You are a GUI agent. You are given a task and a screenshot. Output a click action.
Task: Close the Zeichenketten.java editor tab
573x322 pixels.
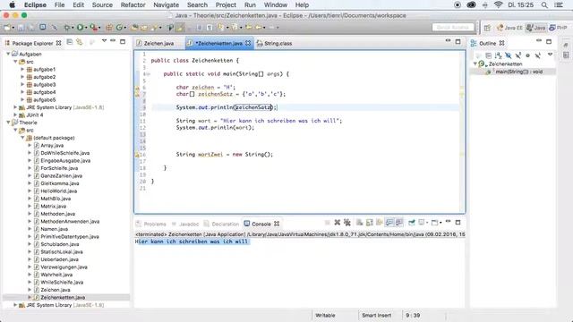click(248, 43)
